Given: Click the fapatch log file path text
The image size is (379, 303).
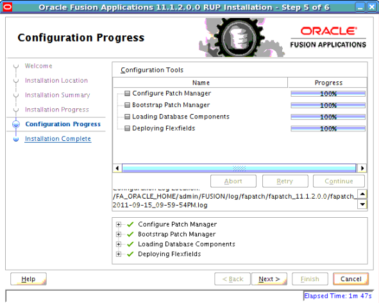Looking at the screenshot, I should click(235, 201).
